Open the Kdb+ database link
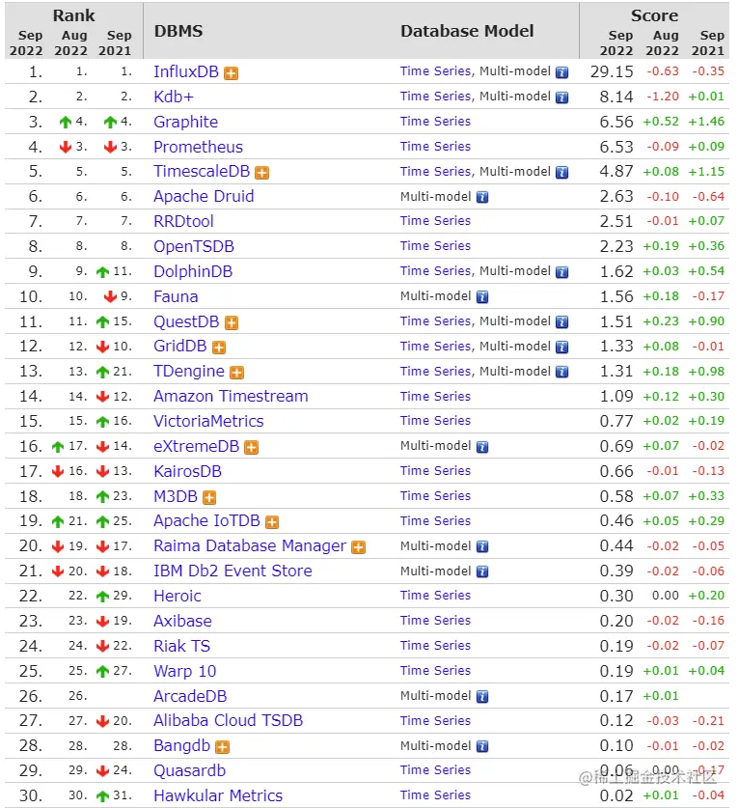This screenshot has width=739, height=808. (173, 97)
